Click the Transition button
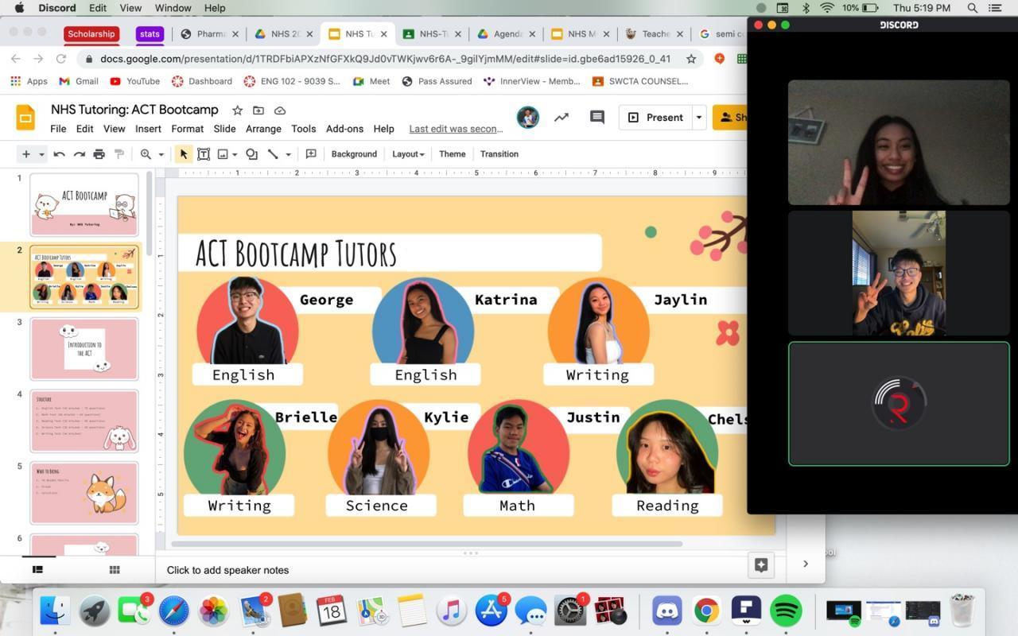 499,154
